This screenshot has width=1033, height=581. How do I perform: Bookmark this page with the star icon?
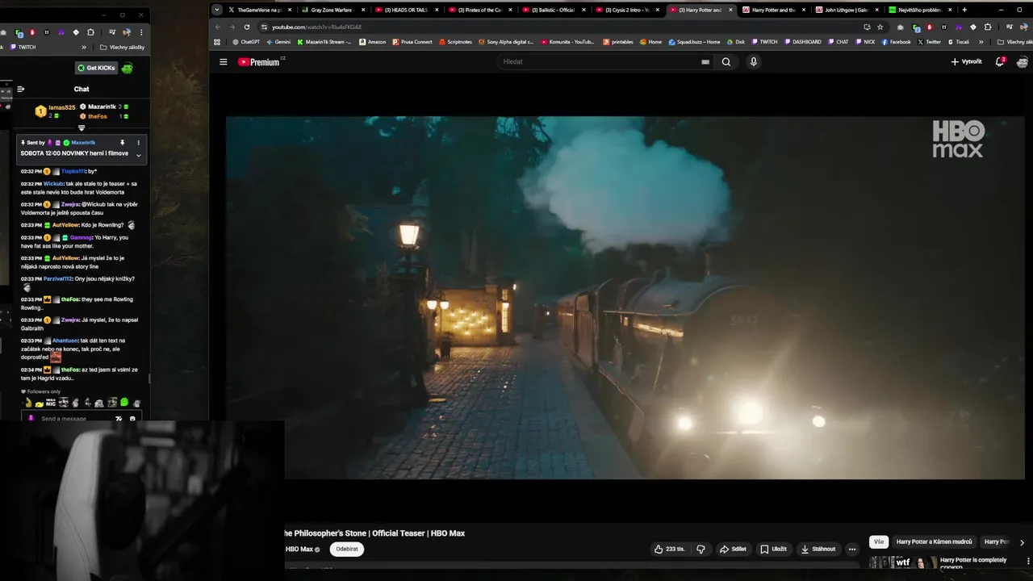tap(880, 27)
